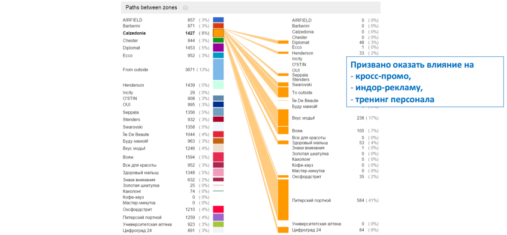Click the dark navy OUI swatch
The image size is (507, 235).
point(218,105)
